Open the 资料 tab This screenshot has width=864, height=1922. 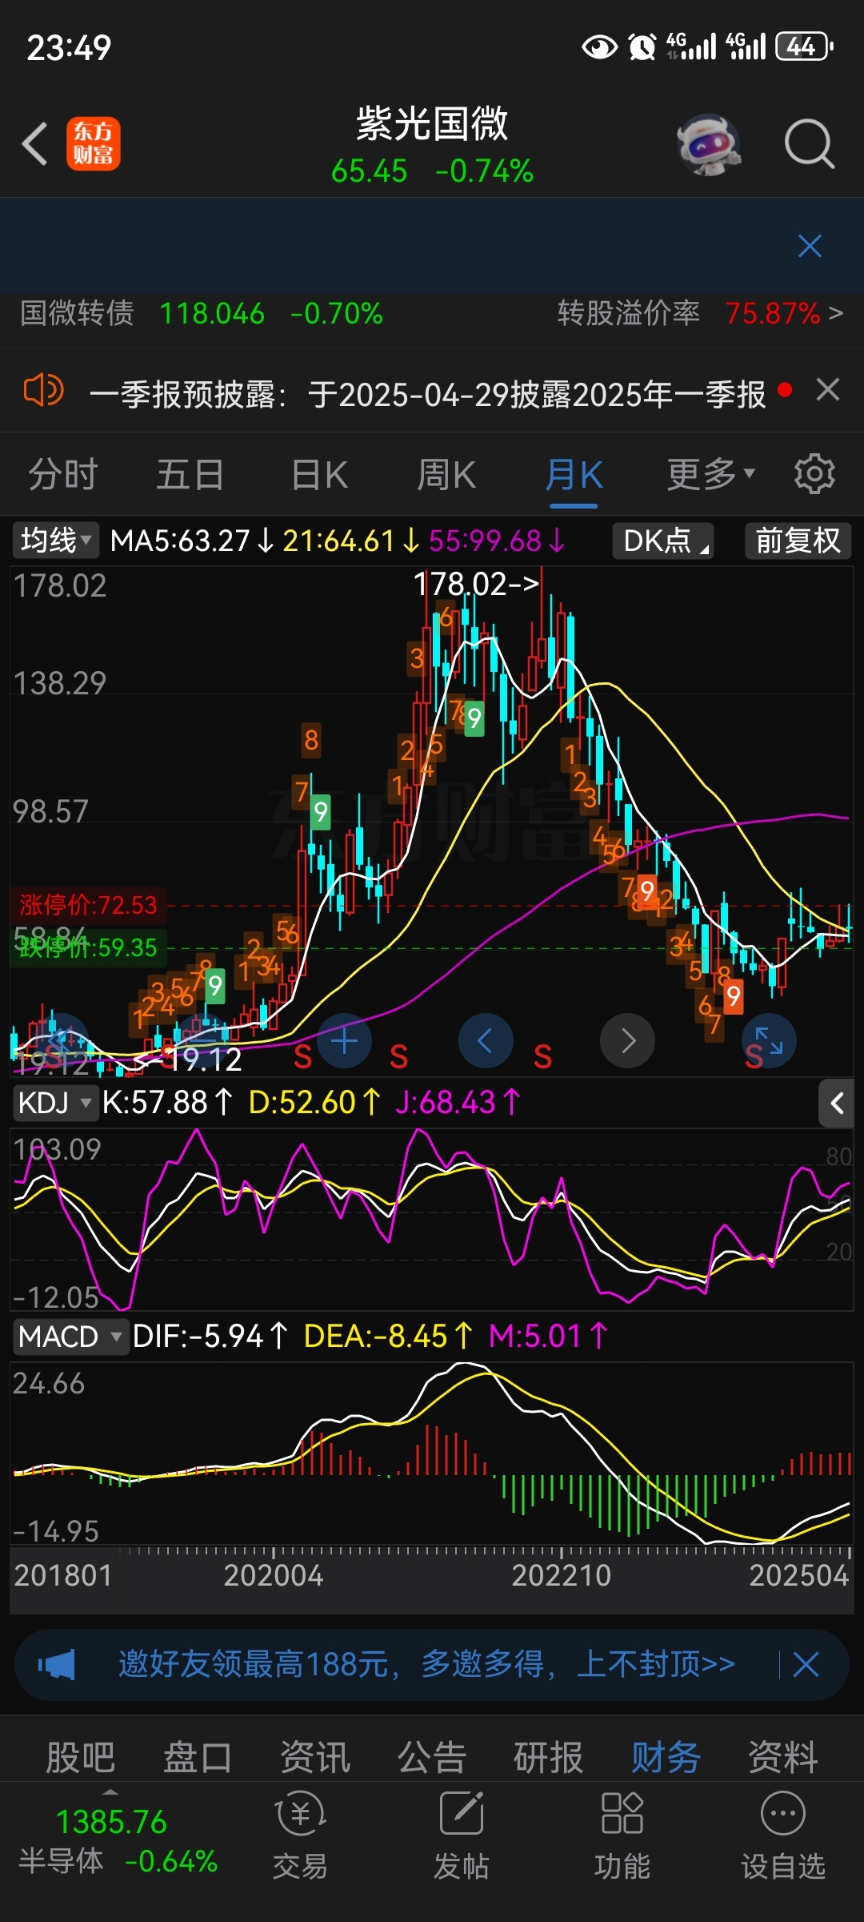783,1758
